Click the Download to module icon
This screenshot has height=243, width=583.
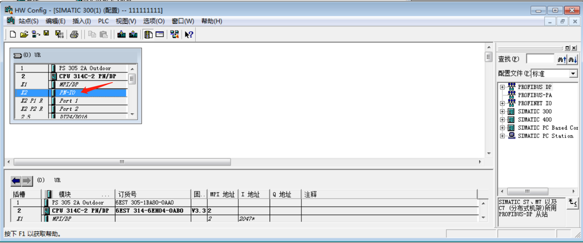(122, 34)
